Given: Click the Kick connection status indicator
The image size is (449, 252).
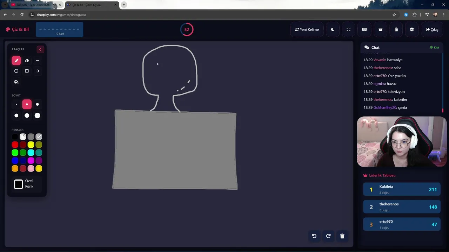Looking at the screenshot, I should tap(434, 47).
